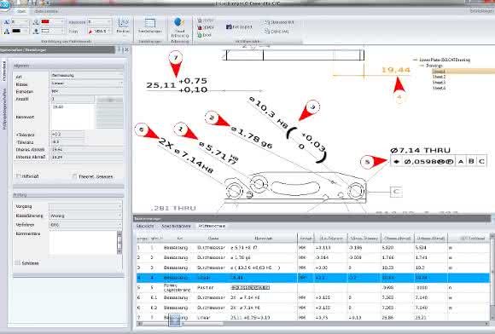Screen dimensions: 495x334
Task: Collapse the Lower Plate drawing tree node
Action: tap(415, 60)
